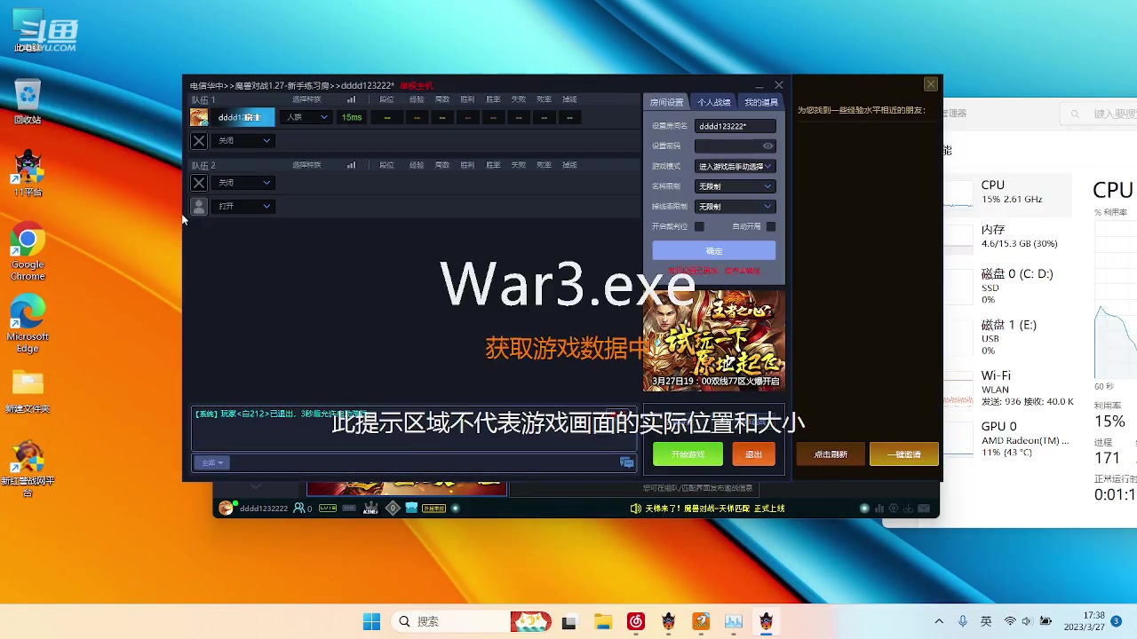Image resolution: width=1137 pixels, height=639 pixels.
Task: Open the 游戏模式 dropdown
Action: click(735, 166)
